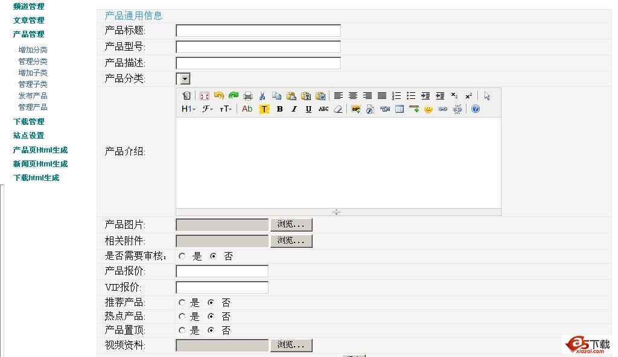The image size is (618, 357).
Task: Apply strikethrough ABC formatting
Action: pyautogui.click(x=323, y=109)
